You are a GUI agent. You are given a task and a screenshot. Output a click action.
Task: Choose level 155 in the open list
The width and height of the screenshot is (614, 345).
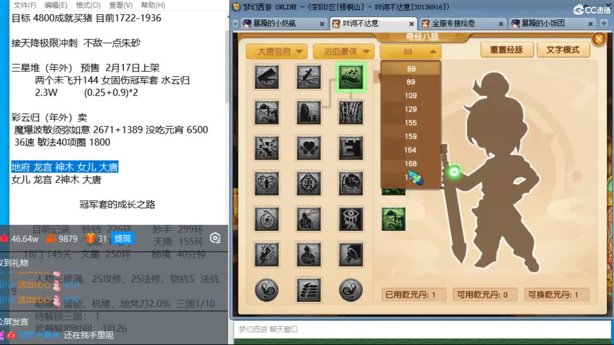pos(411,123)
